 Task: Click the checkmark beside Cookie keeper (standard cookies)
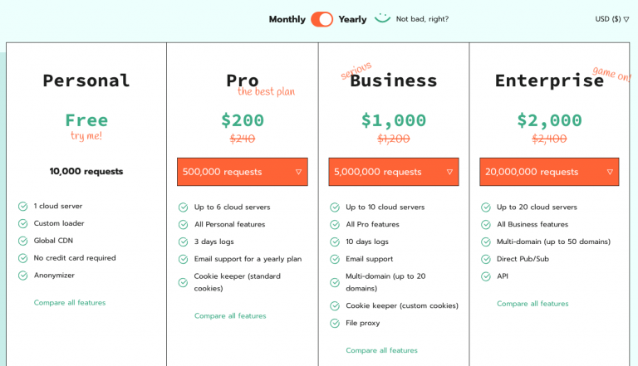(184, 282)
